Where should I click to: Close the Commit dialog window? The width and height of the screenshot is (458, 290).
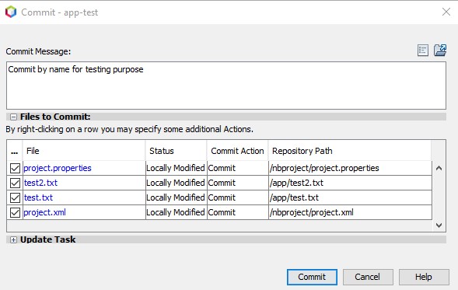[446, 12]
